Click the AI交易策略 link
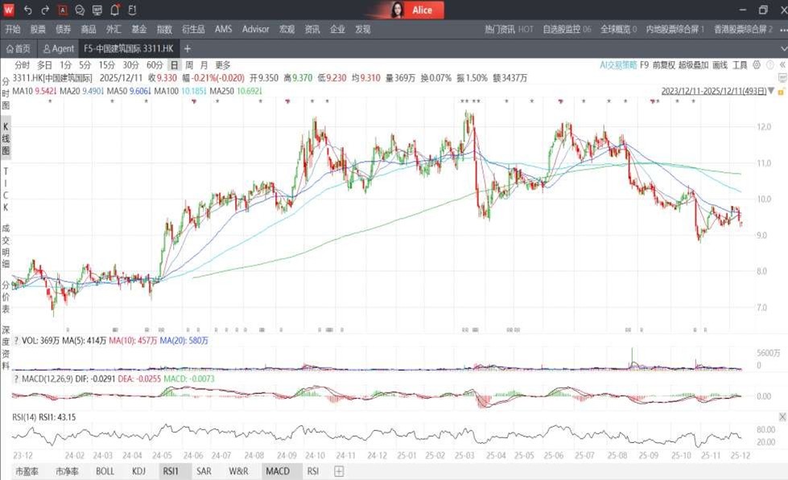 pyautogui.click(x=617, y=65)
